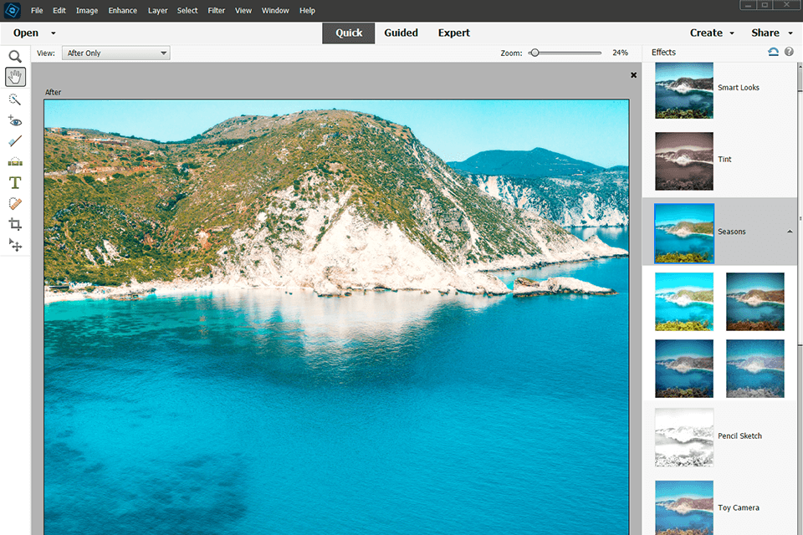Select the Straighten tool
Screen dimensions: 803x535
tap(15, 161)
